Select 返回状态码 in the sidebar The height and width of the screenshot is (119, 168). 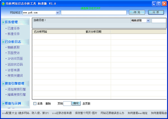coord(15,65)
